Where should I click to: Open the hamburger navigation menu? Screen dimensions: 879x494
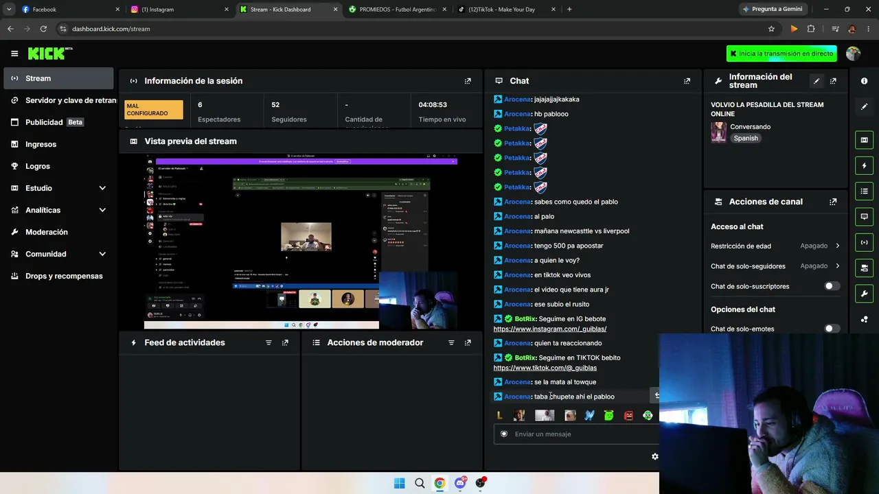click(x=14, y=54)
